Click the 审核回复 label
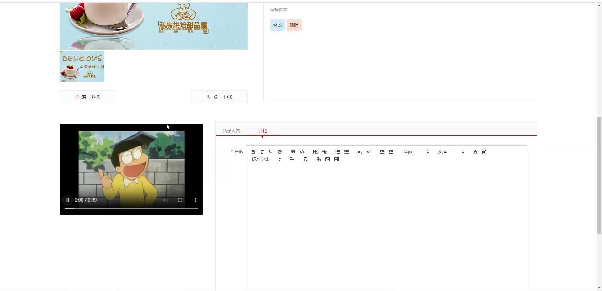 click(x=279, y=9)
